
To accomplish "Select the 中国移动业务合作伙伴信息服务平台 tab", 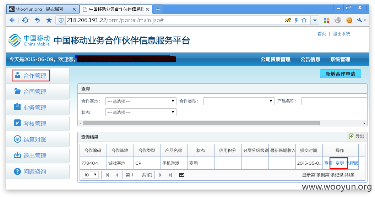I will (116, 9).
